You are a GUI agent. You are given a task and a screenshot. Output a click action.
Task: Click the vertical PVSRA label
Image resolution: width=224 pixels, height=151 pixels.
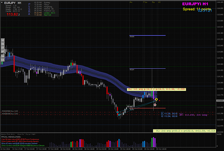pos(29,9)
